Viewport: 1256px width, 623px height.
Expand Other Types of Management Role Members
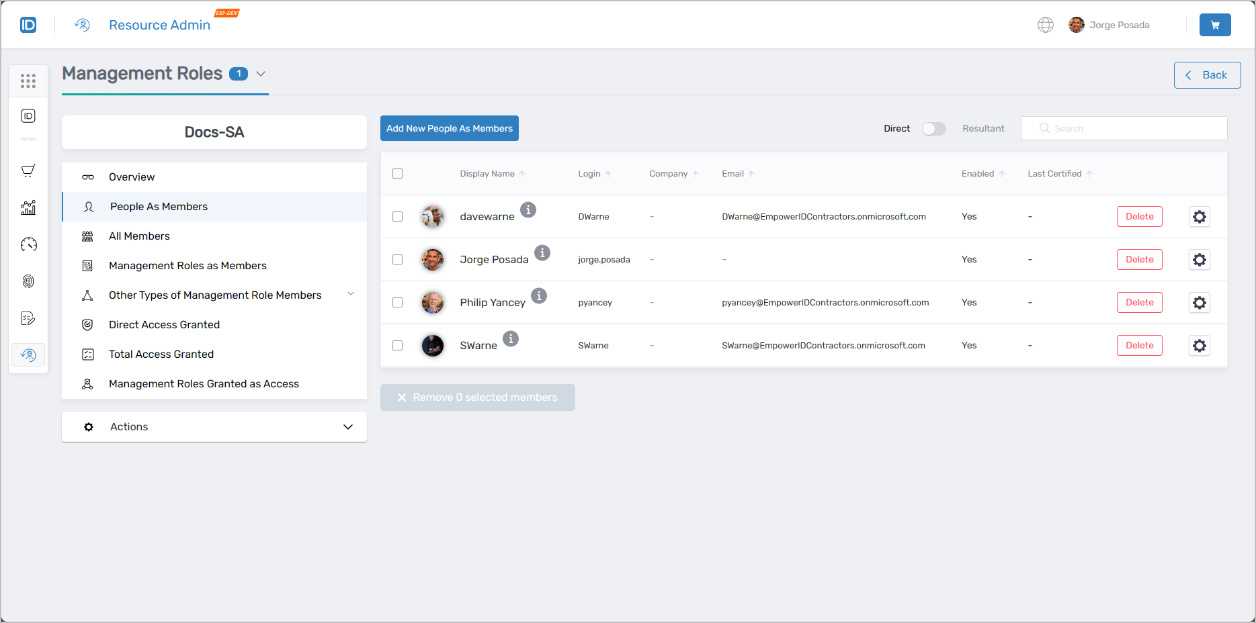(x=350, y=294)
